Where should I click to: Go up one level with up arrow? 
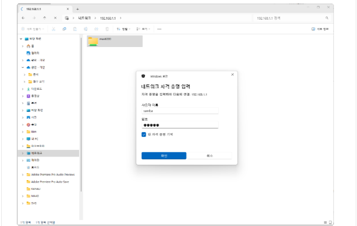(45, 18)
